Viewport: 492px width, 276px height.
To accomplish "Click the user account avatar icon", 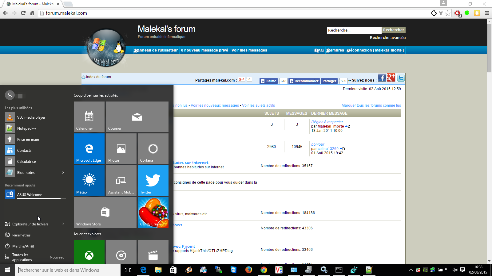I will coord(10,95).
